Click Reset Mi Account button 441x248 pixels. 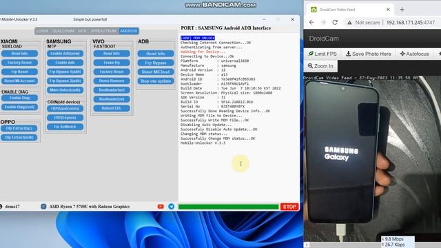[x=19, y=81]
